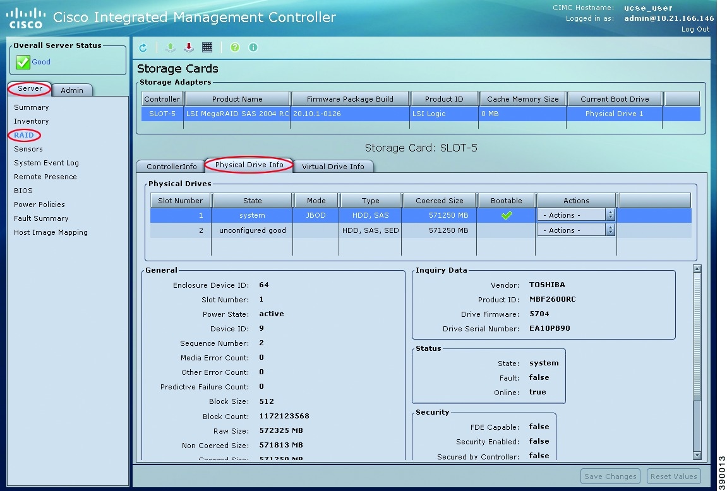
Task: Launch the KVM console keyboard icon
Action: pyautogui.click(x=207, y=48)
